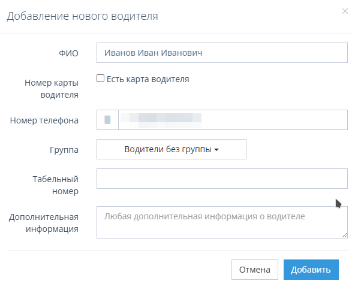This screenshot has height=296, width=352.
Task: Click the 'Табельный номер' label
Action: (56, 185)
